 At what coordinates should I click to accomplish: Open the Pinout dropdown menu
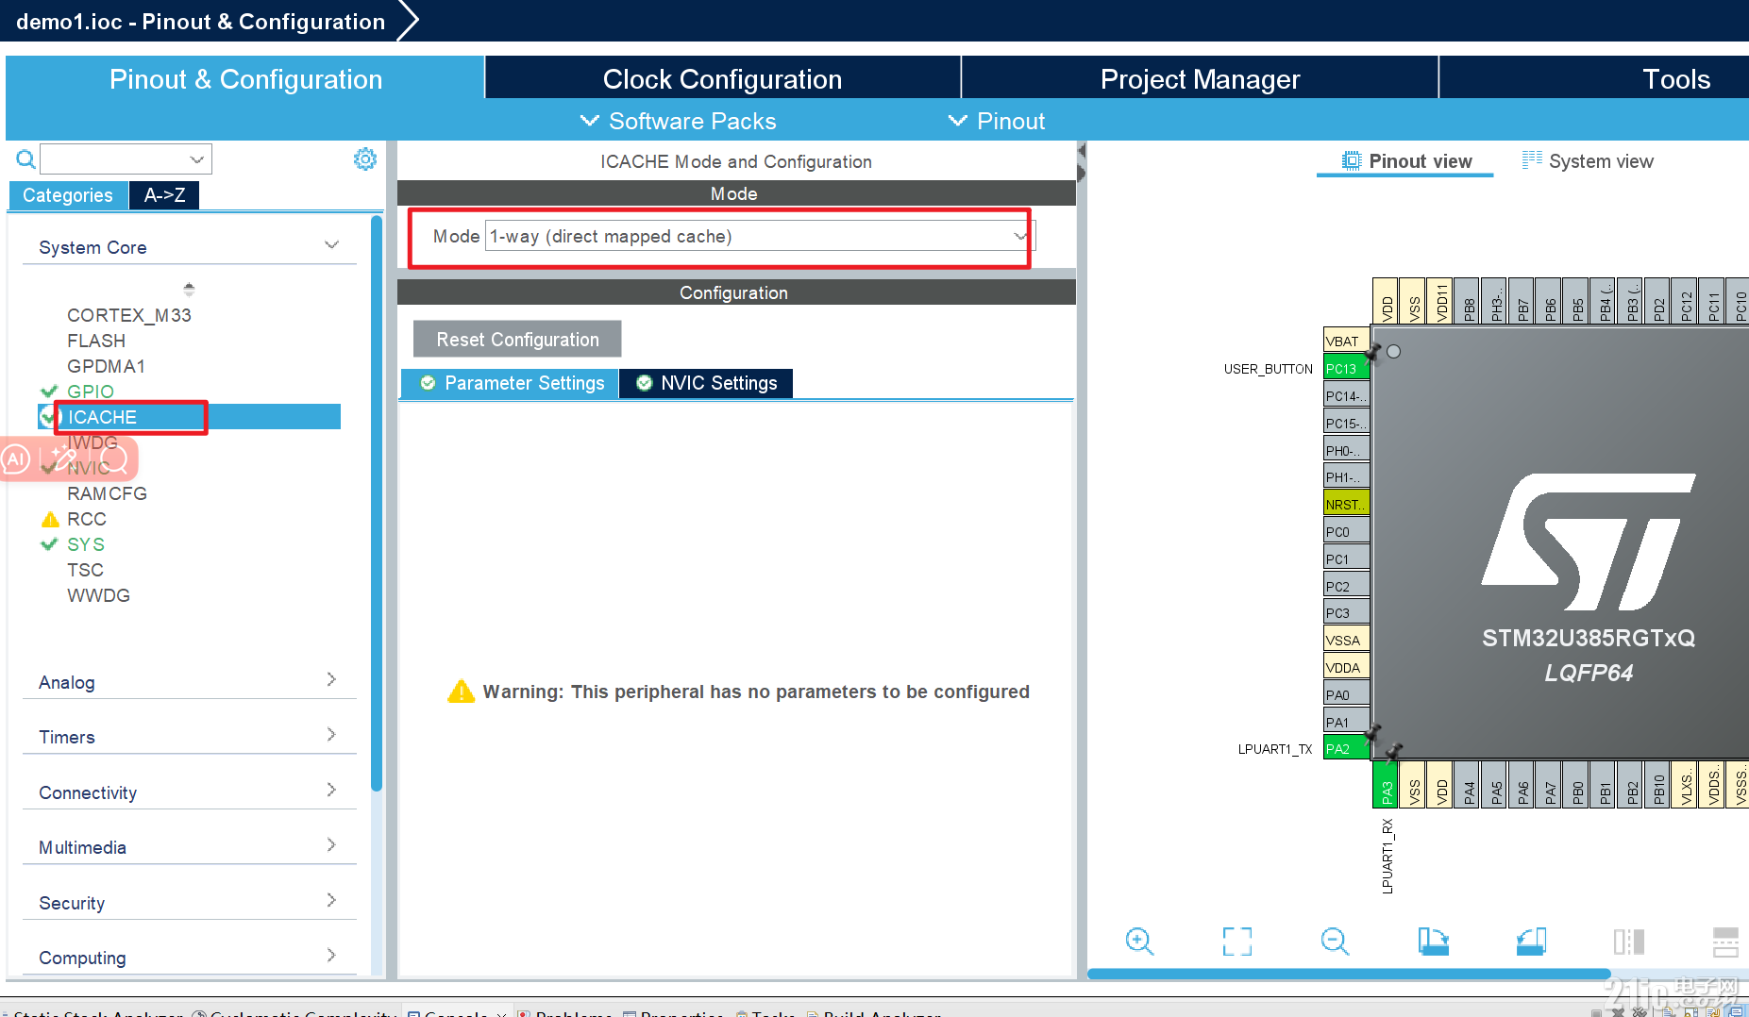997,121
